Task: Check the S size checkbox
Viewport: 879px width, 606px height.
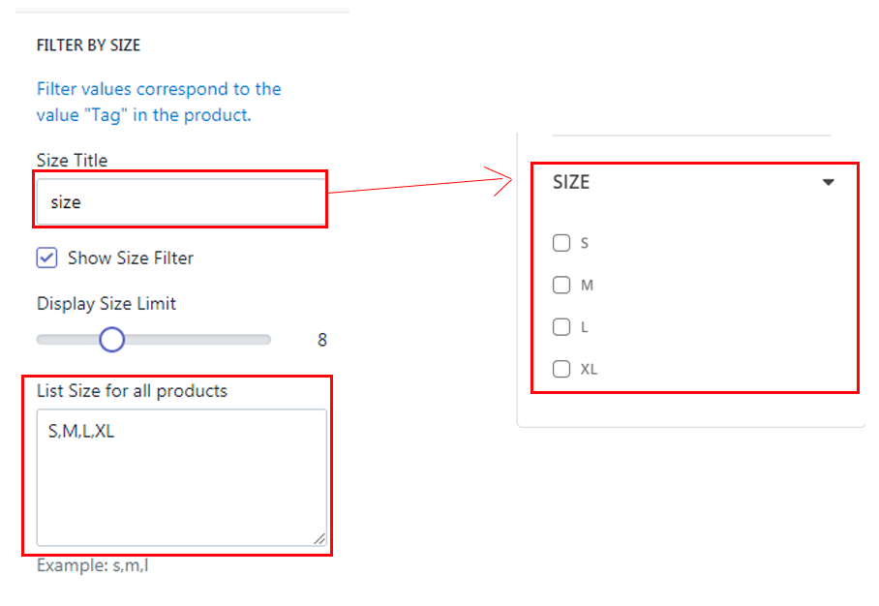Action: [x=561, y=243]
